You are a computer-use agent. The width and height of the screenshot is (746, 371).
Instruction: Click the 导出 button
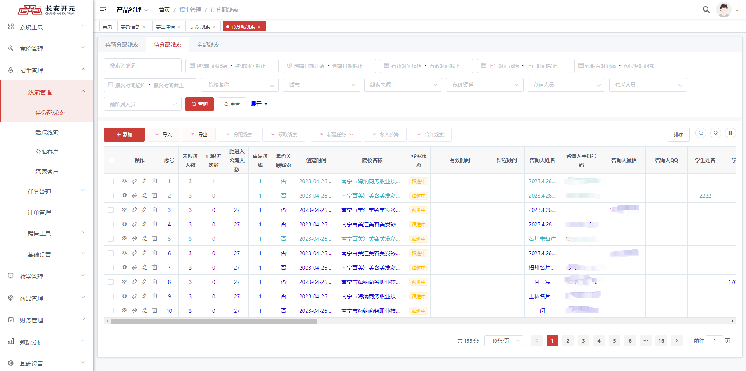point(199,135)
